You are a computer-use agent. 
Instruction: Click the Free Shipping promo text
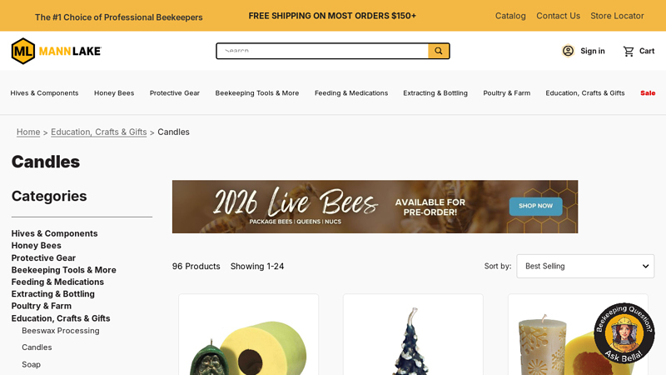click(332, 16)
